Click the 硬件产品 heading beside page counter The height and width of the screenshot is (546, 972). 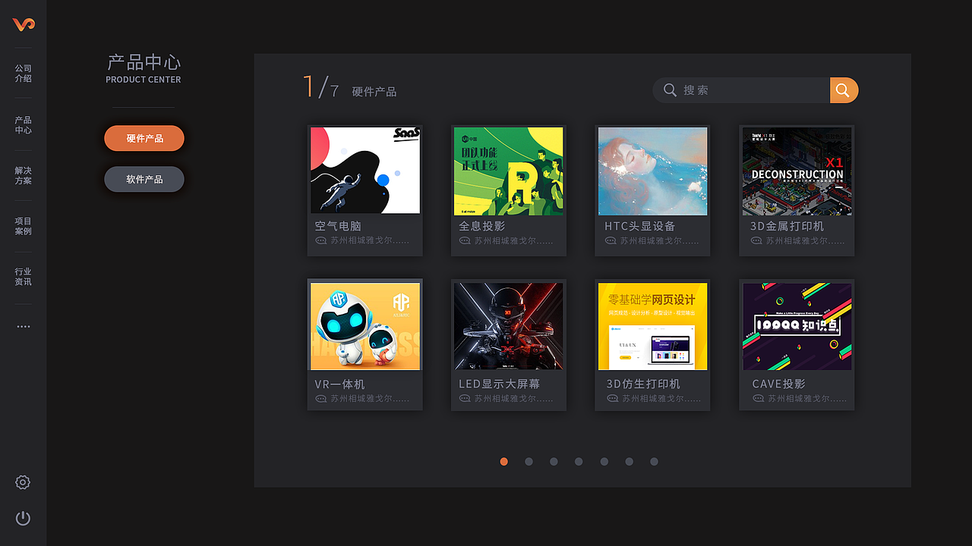coord(374,92)
